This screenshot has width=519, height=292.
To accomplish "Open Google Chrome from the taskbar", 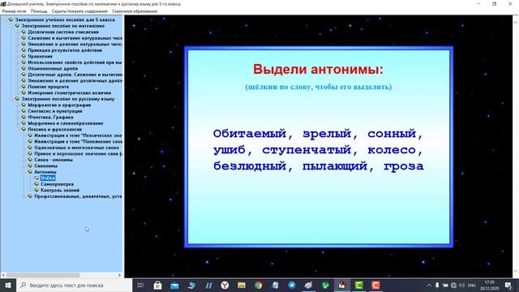I will [x=258, y=285].
